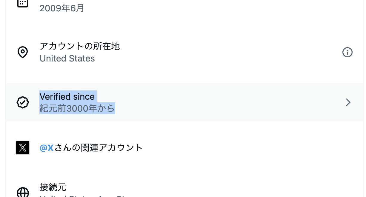Click empty space in the @X related accounts row
Screen dimensions: 366x197
[x=239, y=147]
